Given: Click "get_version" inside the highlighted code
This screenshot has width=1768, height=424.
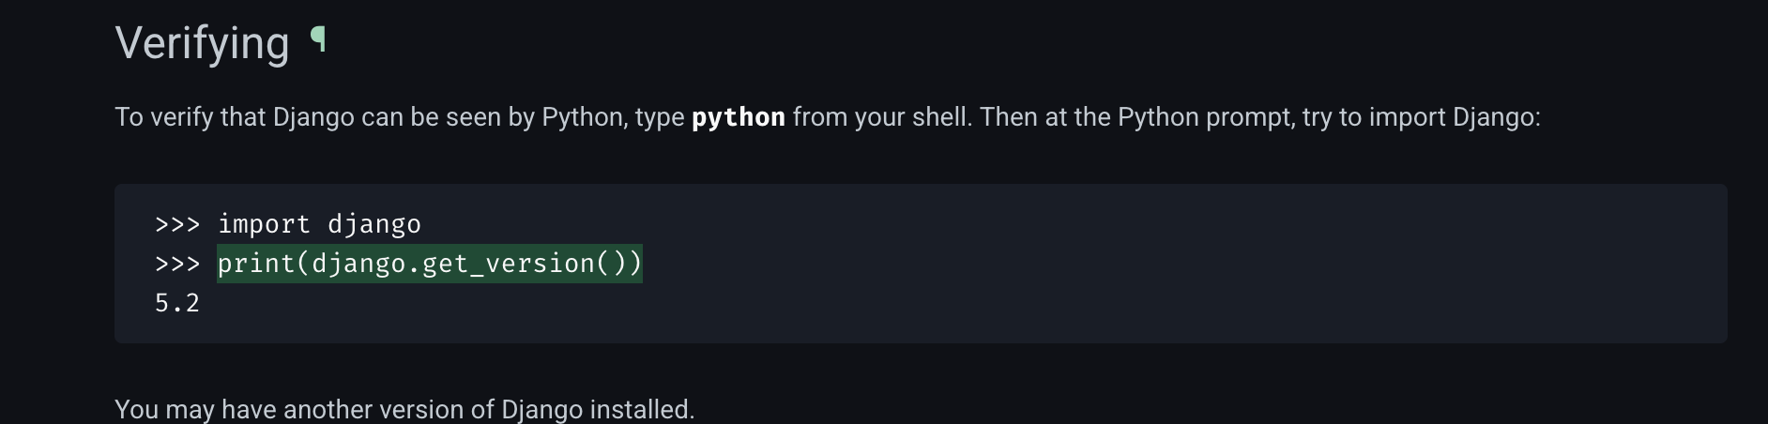Looking at the screenshot, I should pyautogui.click(x=476, y=264).
